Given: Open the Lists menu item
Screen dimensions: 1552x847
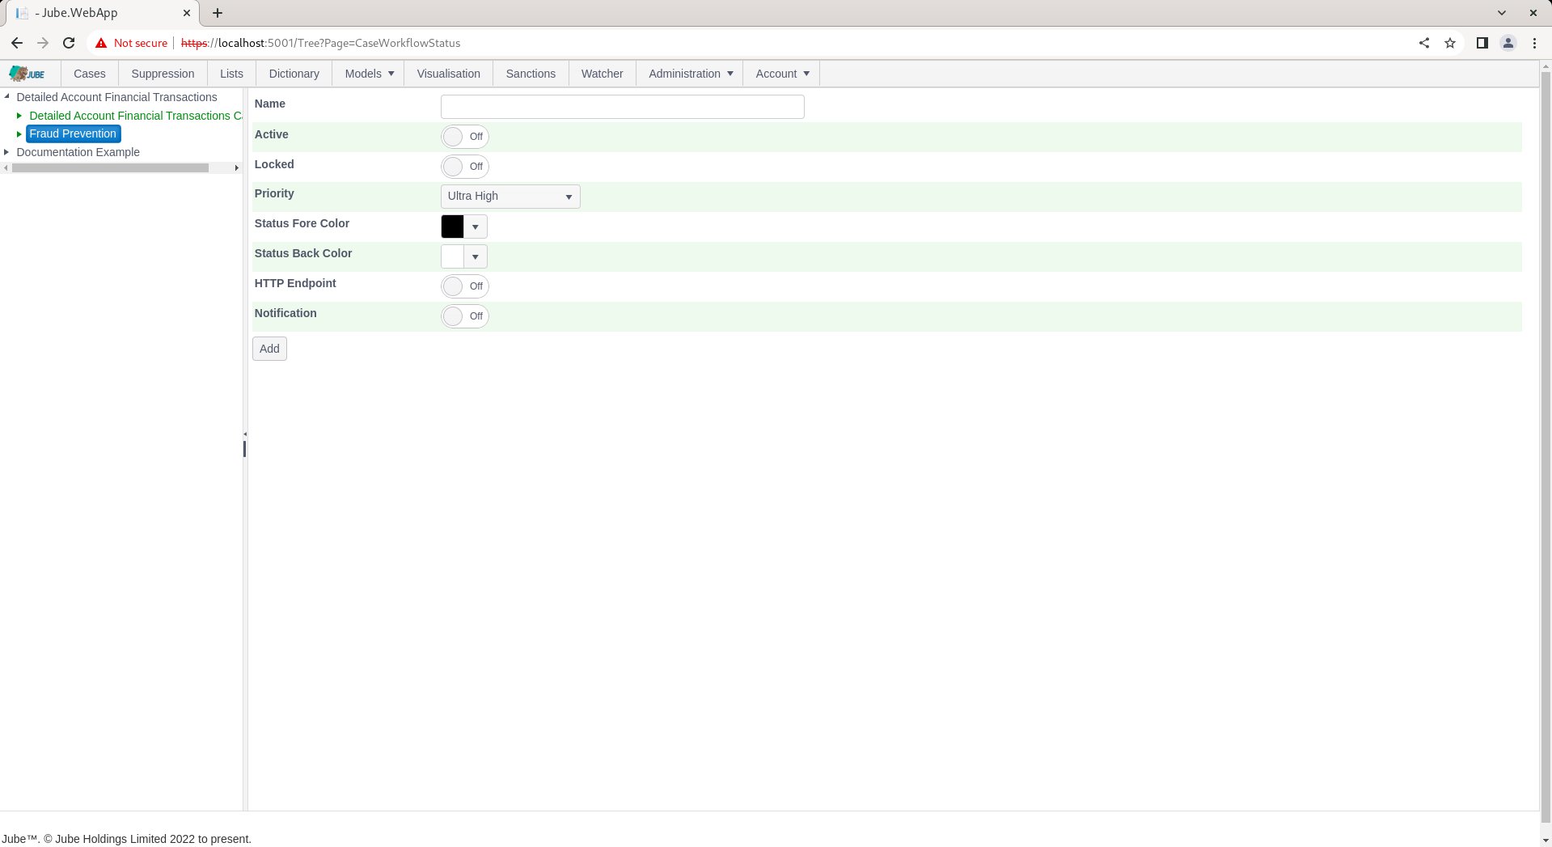Looking at the screenshot, I should click(231, 74).
